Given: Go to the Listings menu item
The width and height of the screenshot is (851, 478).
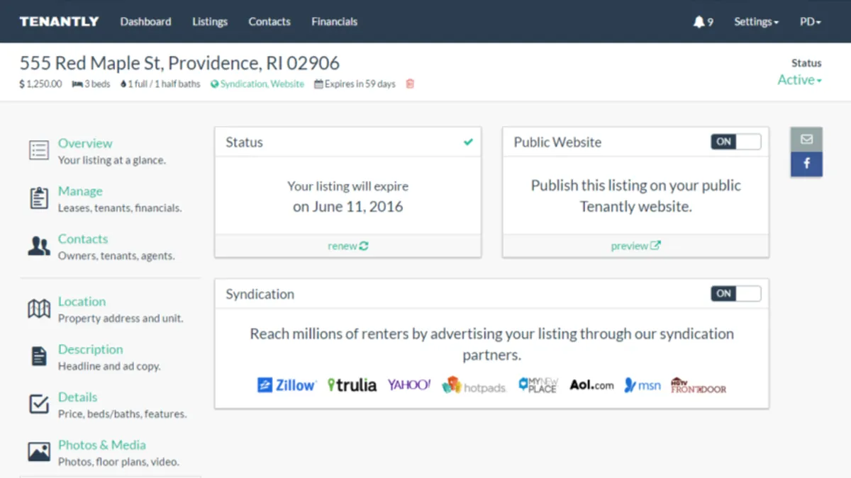Looking at the screenshot, I should (x=210, y=22).
